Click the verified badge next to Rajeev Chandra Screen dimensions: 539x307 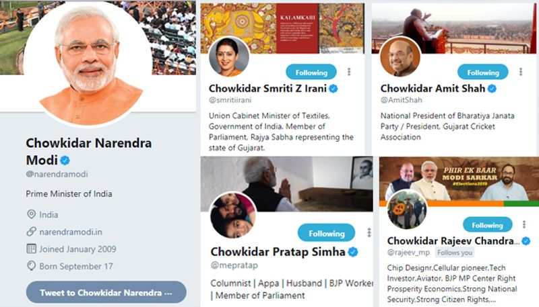(526, 240)
